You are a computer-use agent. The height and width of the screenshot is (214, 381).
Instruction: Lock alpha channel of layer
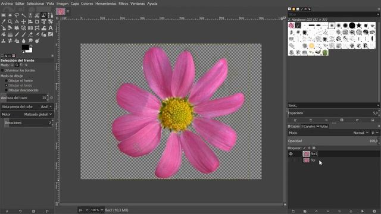pos(314,148)
